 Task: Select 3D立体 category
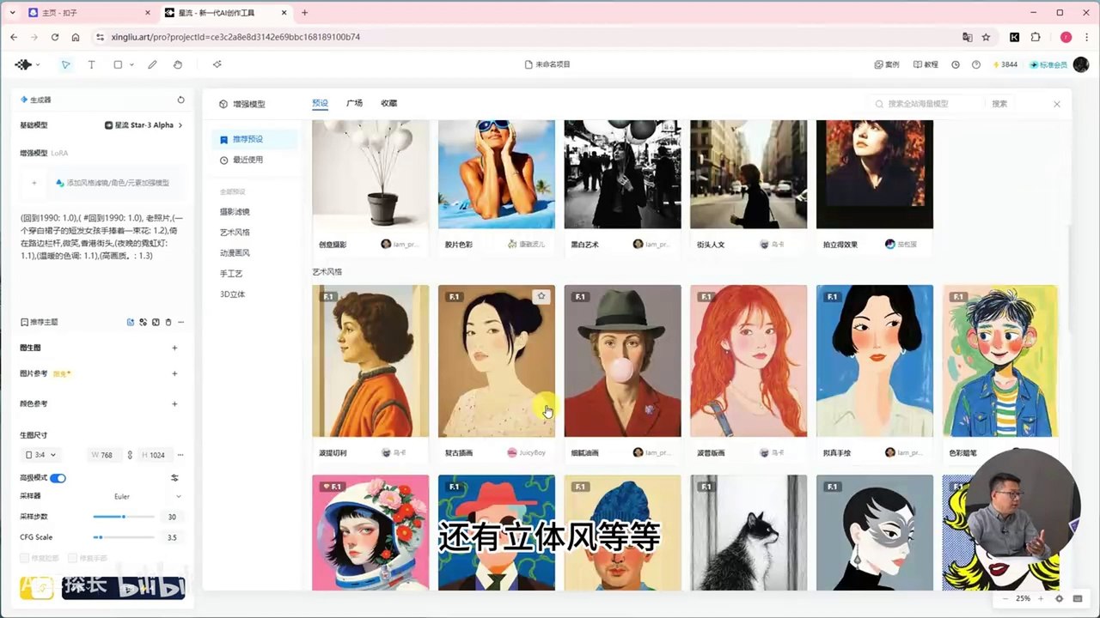pos(232,294)
